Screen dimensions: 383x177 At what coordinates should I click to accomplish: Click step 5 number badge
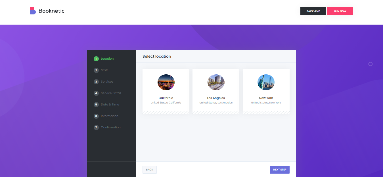point(96,105)
